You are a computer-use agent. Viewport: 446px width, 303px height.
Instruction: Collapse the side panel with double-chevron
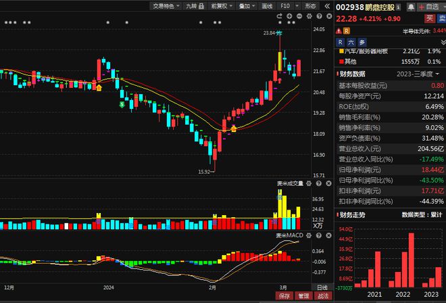327,6
